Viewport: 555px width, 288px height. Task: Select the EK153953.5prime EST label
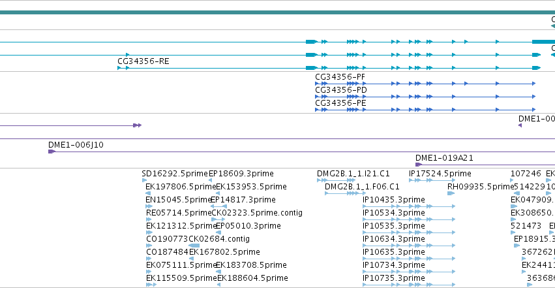251,187
